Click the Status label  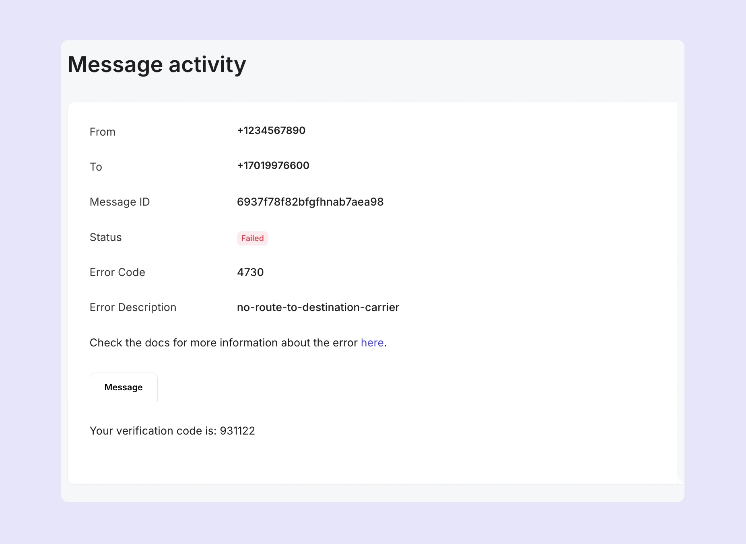(105, 237)
